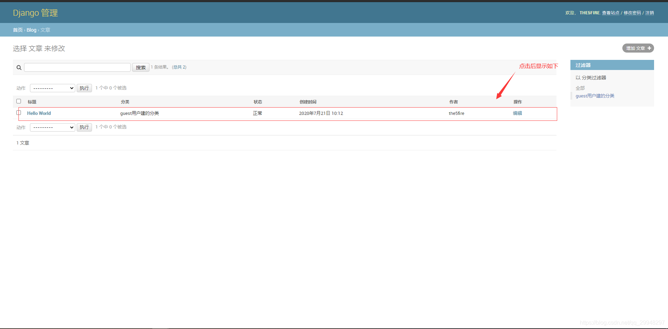
Task: Click the 搜索 search button
Action: point(141,68)
